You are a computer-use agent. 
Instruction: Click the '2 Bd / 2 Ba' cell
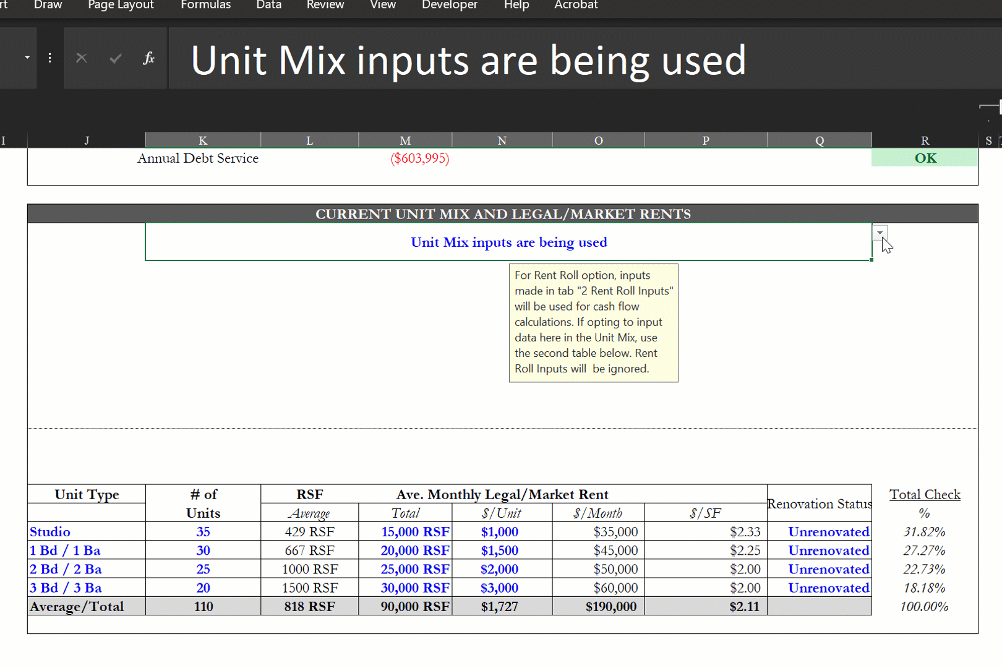coord(87,568)
